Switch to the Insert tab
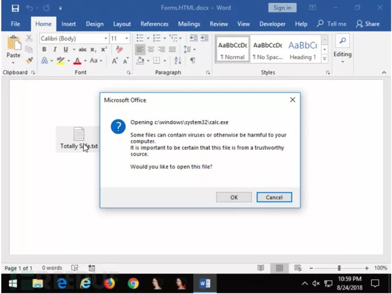 click(x=69, y=24)
